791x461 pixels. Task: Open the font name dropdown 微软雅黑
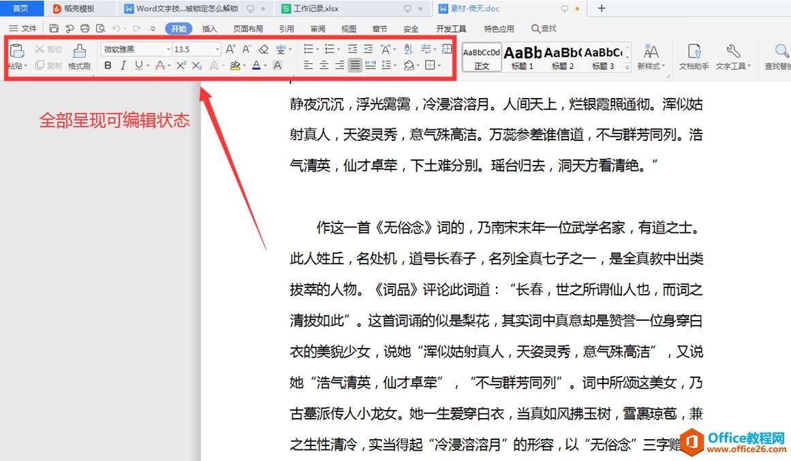136,49
